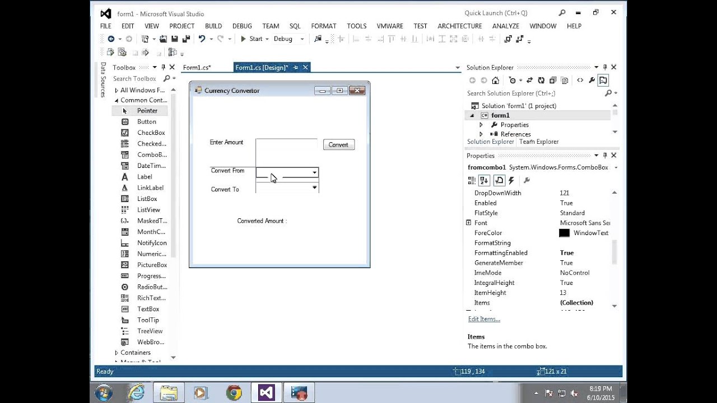Expand the Font property row
The height and width of the screenshot is (403, 717).
coord(468,223)
